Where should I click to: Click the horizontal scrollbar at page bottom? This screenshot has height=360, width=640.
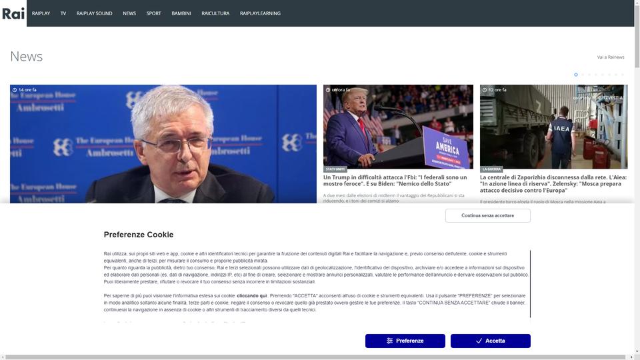315,357
